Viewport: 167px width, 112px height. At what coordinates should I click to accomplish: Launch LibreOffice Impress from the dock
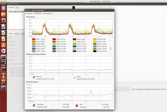click(3, 39)
